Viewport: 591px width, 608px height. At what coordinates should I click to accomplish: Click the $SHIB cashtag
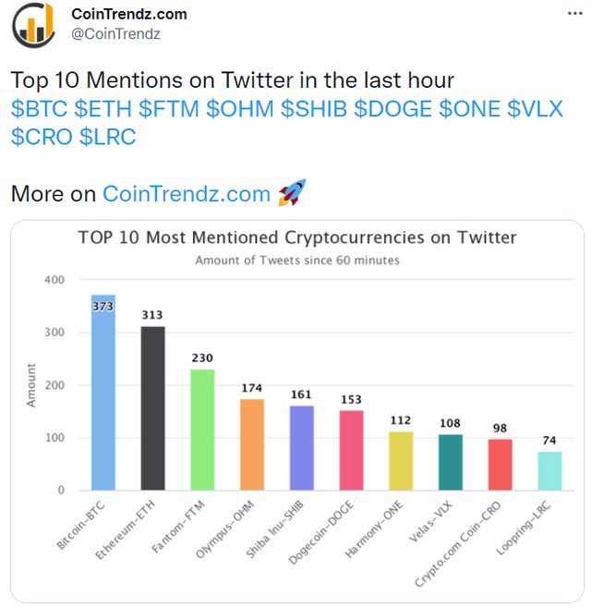314,109
